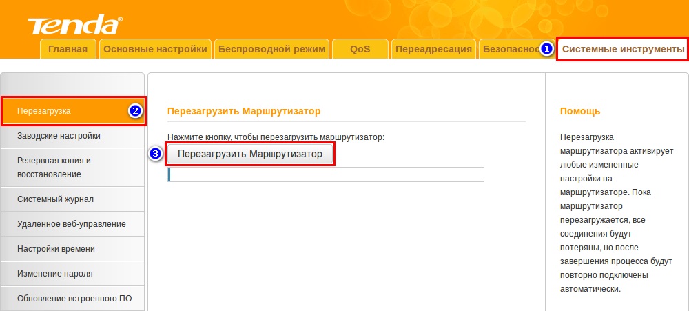Go to Настройки времени
This screenshot has width=689, height=311.
click(x=73, y=249)
